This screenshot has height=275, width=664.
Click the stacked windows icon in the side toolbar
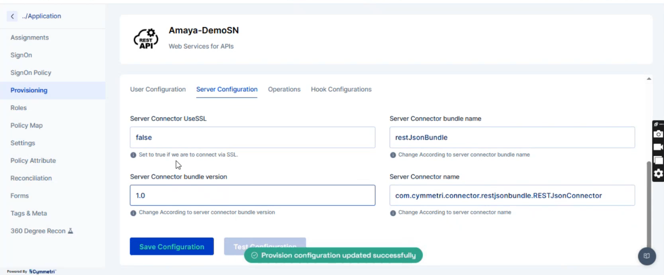(x=658, y=160)
